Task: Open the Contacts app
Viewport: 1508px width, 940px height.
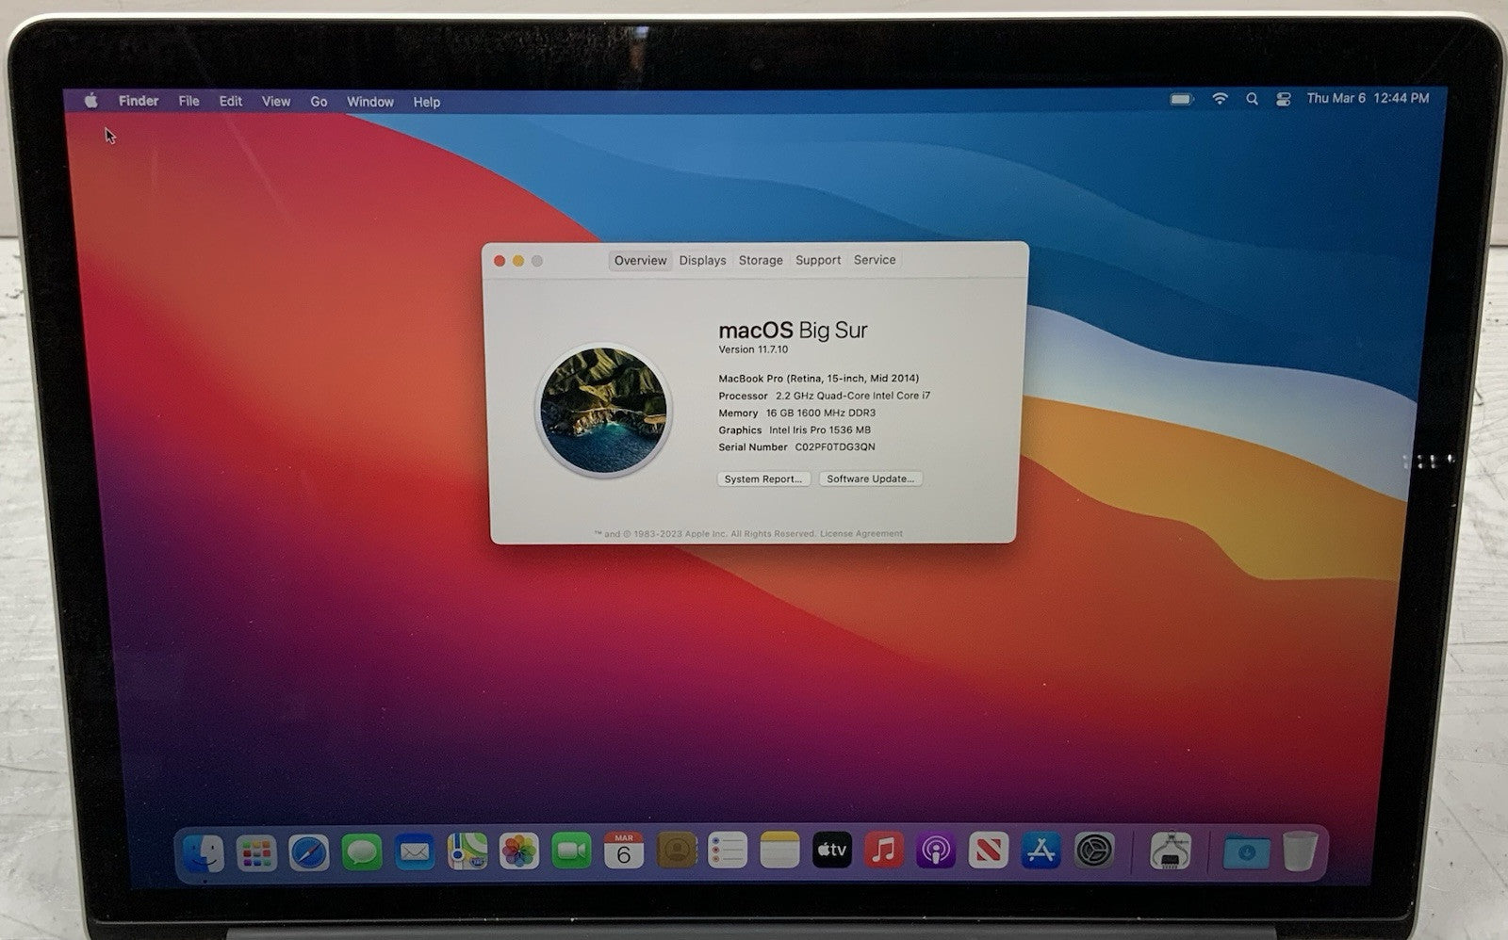Action: coord(676,851)
